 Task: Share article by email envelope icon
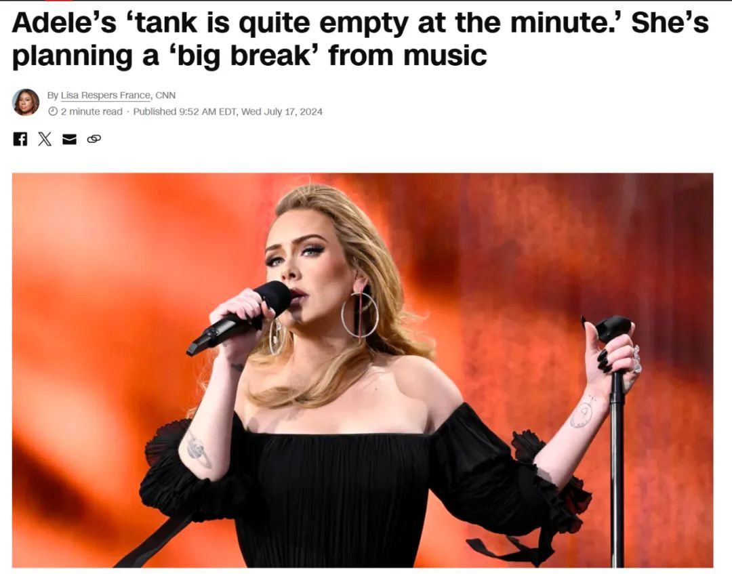tap(70, 139)
